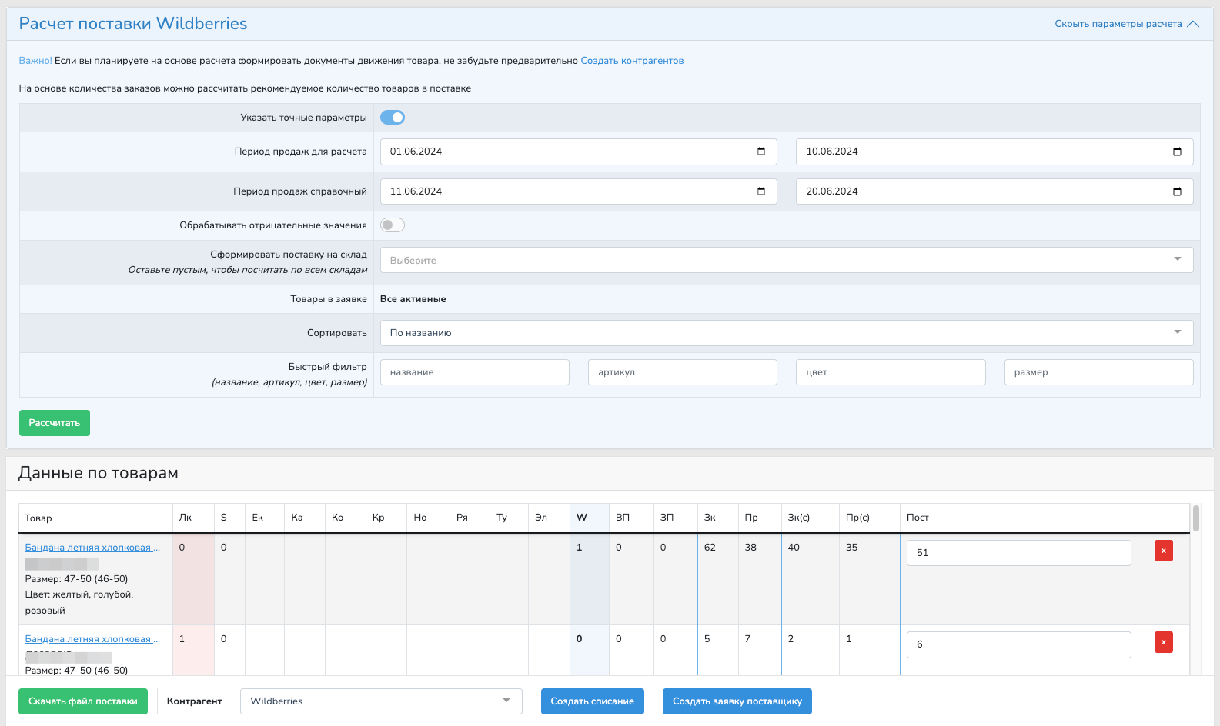The width and height of the screenshot is (1220, 726).
Task: Open calendar picker for calculation period start date
Action: [x=761, y=152]
